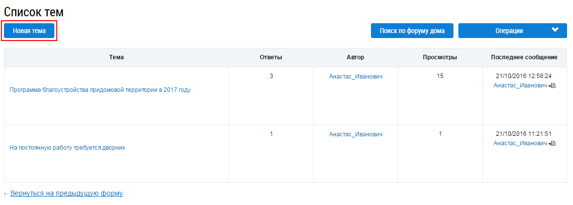Viewport: 573px width, 205px height.
Task: Open author Анастас_Иванович in Автор column, дворник row
Action: point(356,134)
